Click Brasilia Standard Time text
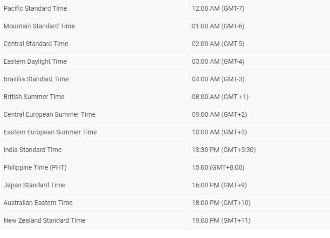330x238 pixels. pos(36,79)
